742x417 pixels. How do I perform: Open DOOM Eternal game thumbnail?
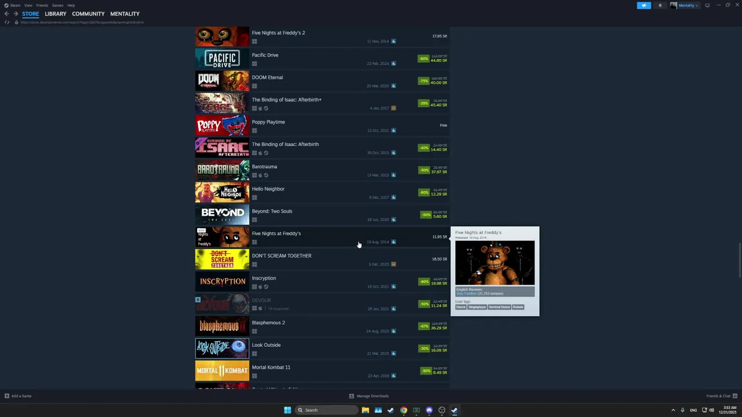(222, 81)
